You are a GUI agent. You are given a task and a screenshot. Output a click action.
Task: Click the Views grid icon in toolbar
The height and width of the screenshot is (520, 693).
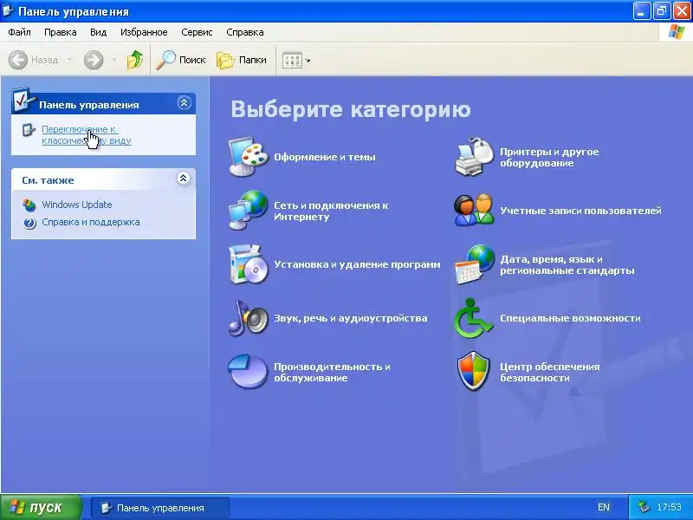(292, 60)
